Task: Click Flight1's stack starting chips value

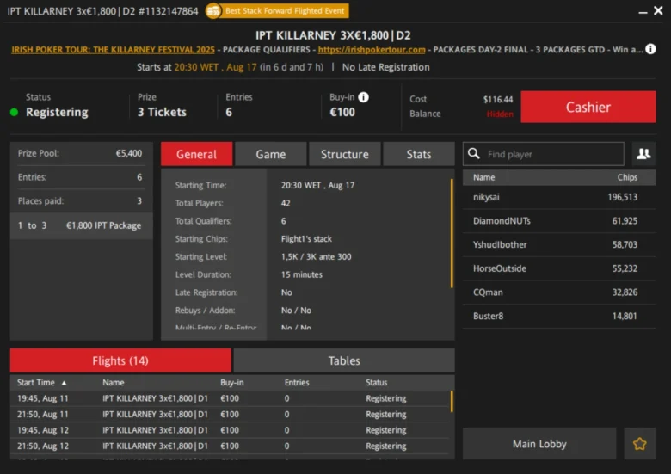Action: 306,238
